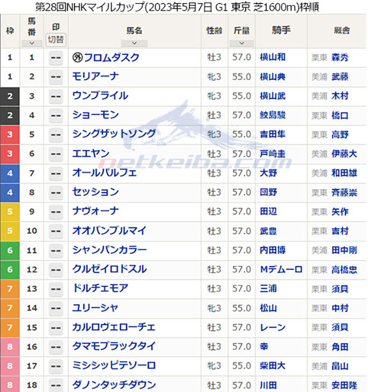Open horse page for ダノンタッチダウン
Image resolution: width=368 pixels, height=392 pixels.
tap(114, 385)
